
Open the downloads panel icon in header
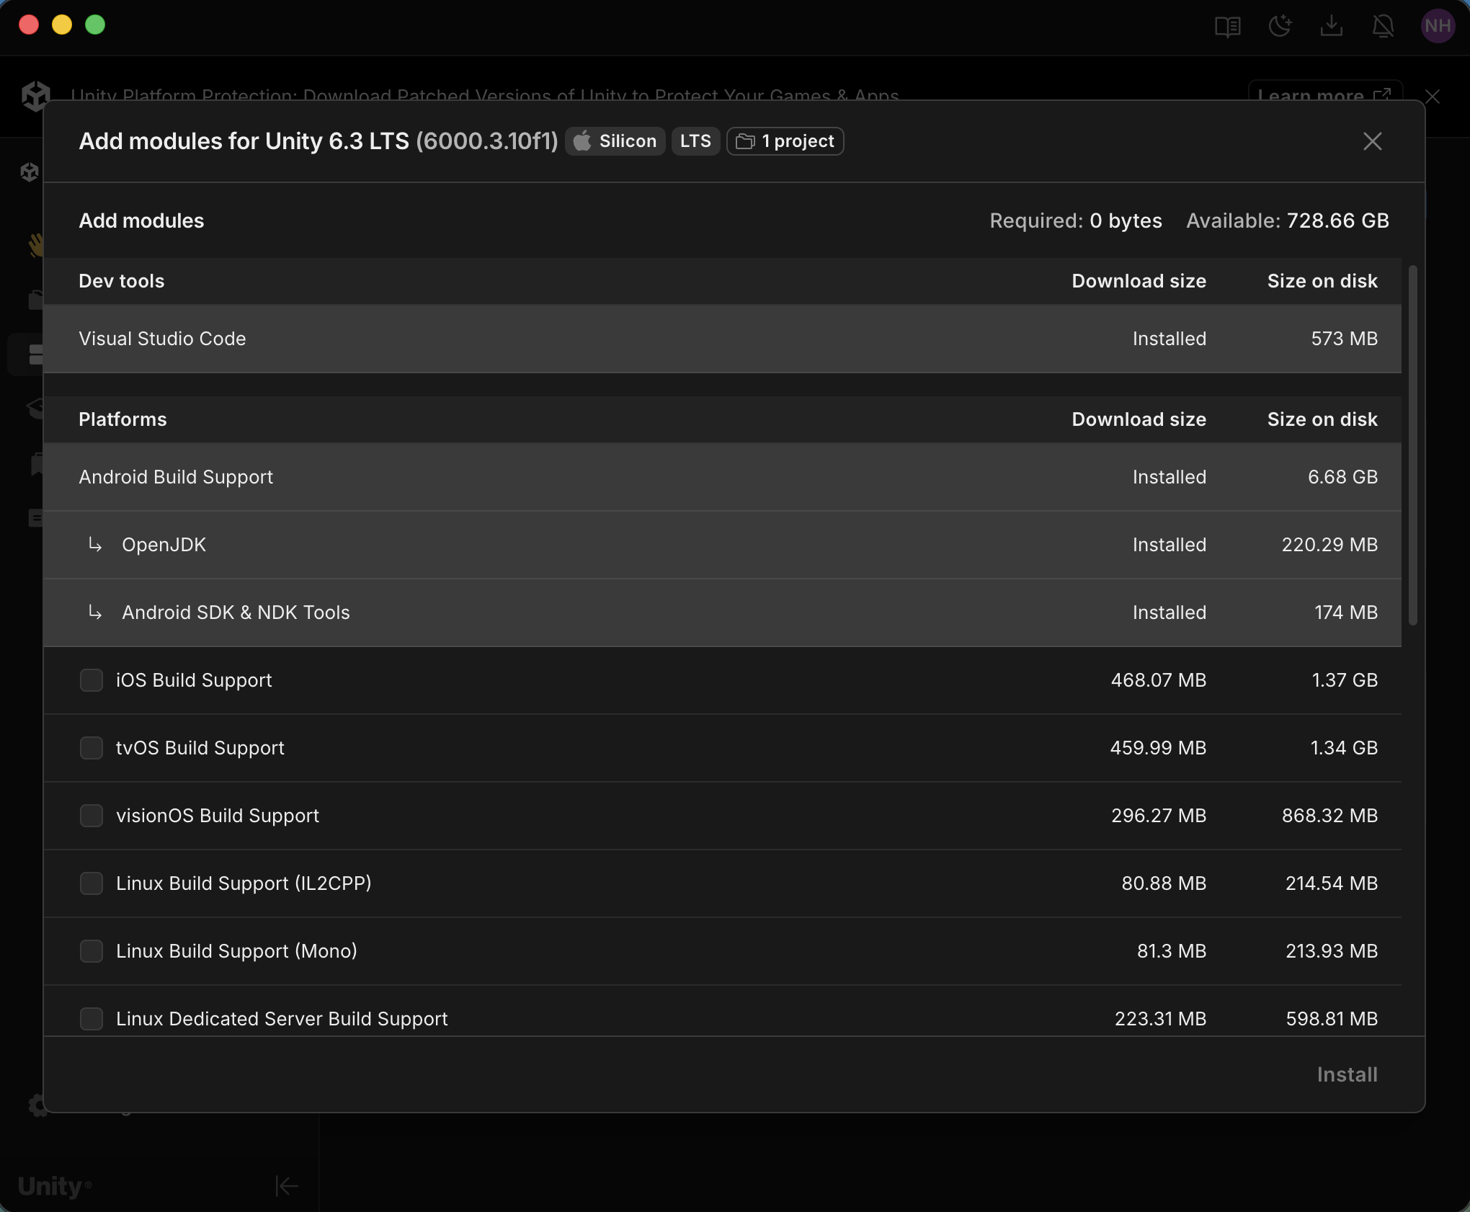point(1332,26)
